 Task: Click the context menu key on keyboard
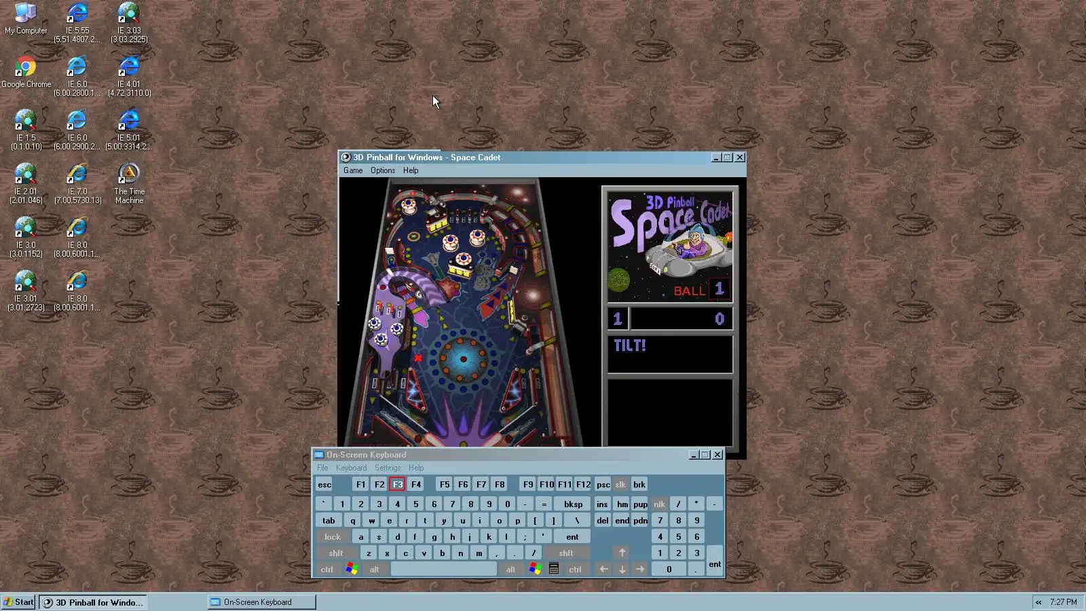[554, 569]
